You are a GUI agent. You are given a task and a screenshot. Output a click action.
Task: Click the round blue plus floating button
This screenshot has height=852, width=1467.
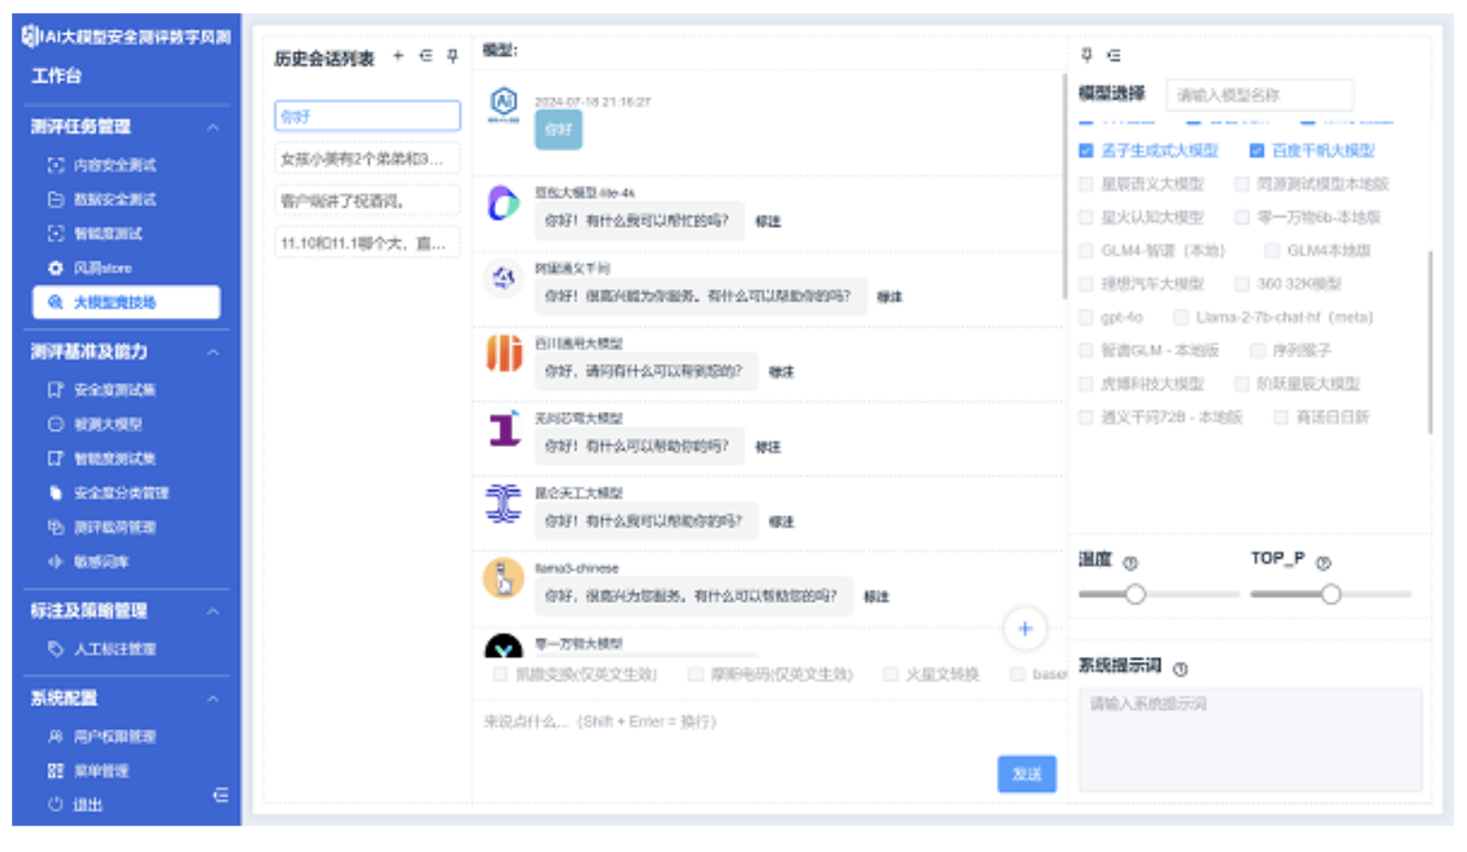click(x=1024, y=629)
